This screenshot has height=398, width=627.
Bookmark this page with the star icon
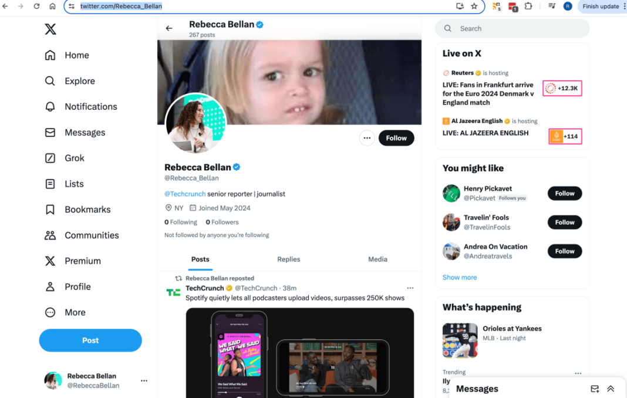click(x=474, y=6)
